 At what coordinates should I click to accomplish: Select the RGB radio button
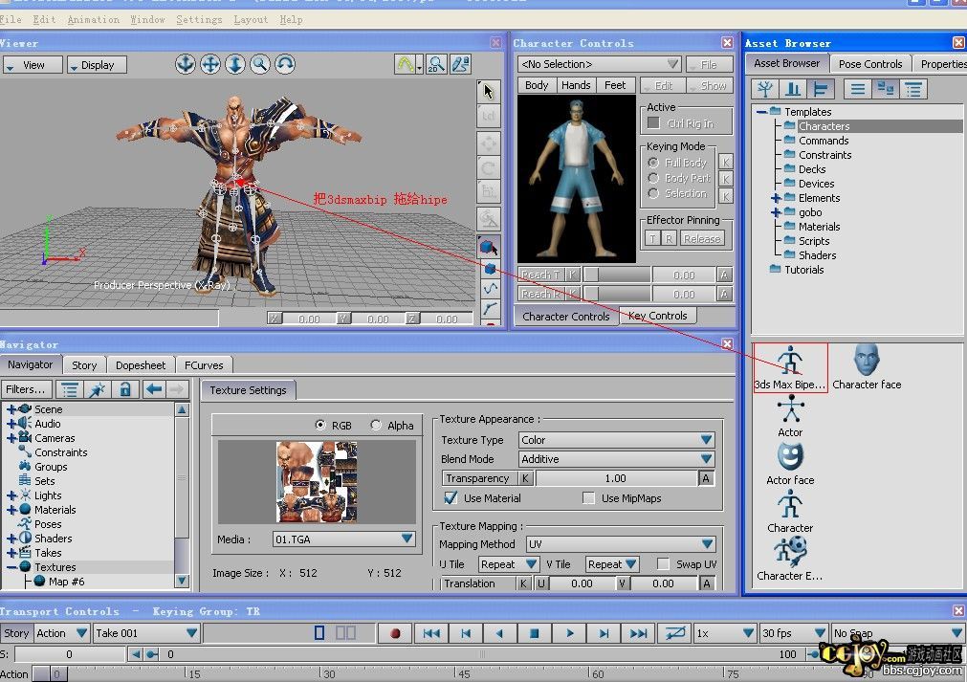(x=320, y=425)
